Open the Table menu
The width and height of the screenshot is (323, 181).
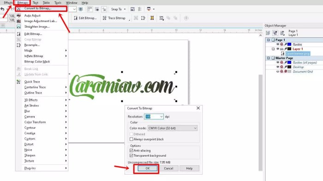coord(46,3)
